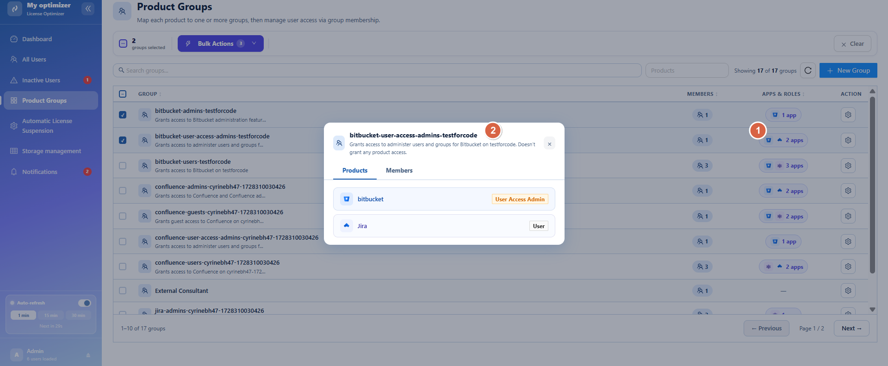The image size is (888, 366).
Task: Click members badge for bitbucket-users-testforcode
Action: [x=702, y=166]
